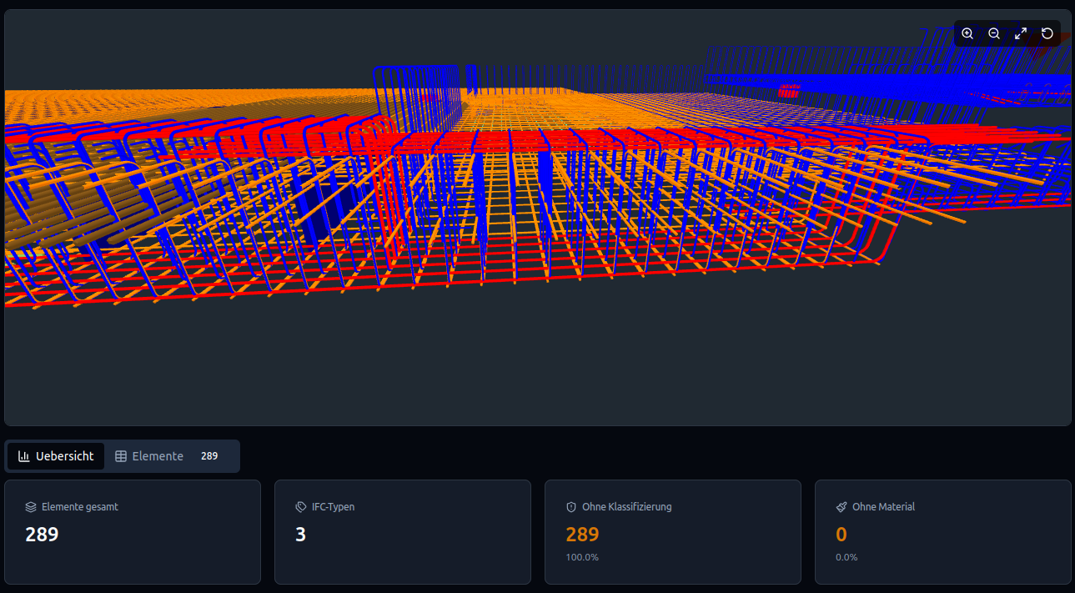Click the table icon beside Elemente

tap(121, 456)
